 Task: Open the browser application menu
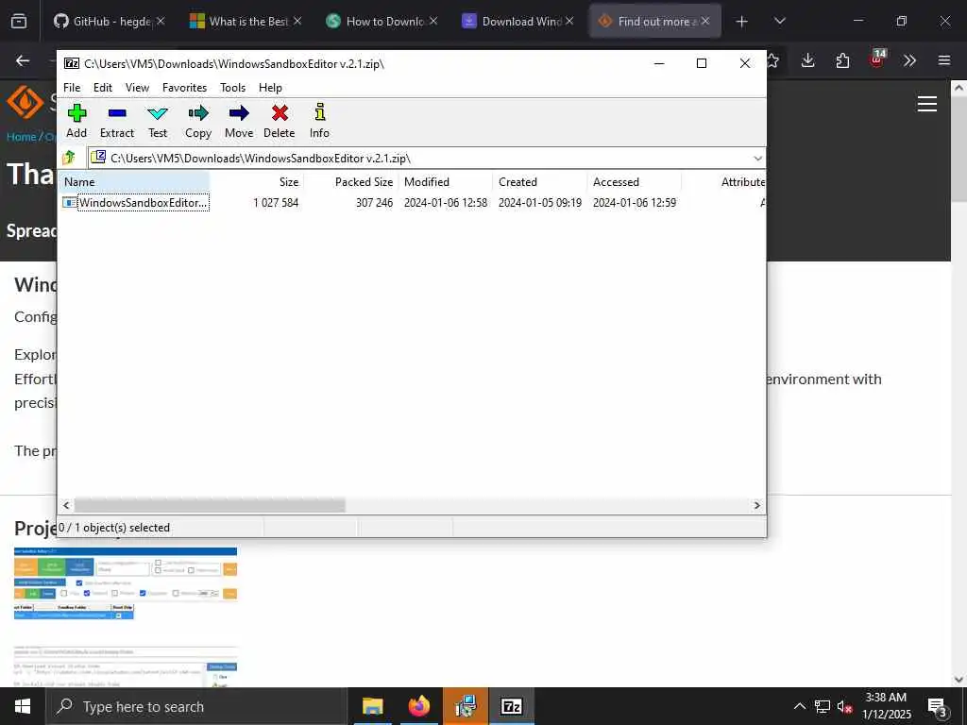point(944,60)
